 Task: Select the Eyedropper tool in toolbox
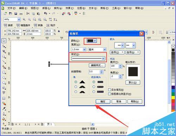(x=4, y=109)
